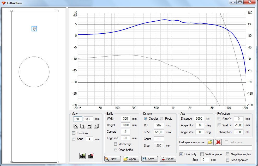Check the Negative angles option

coord(227,154)
